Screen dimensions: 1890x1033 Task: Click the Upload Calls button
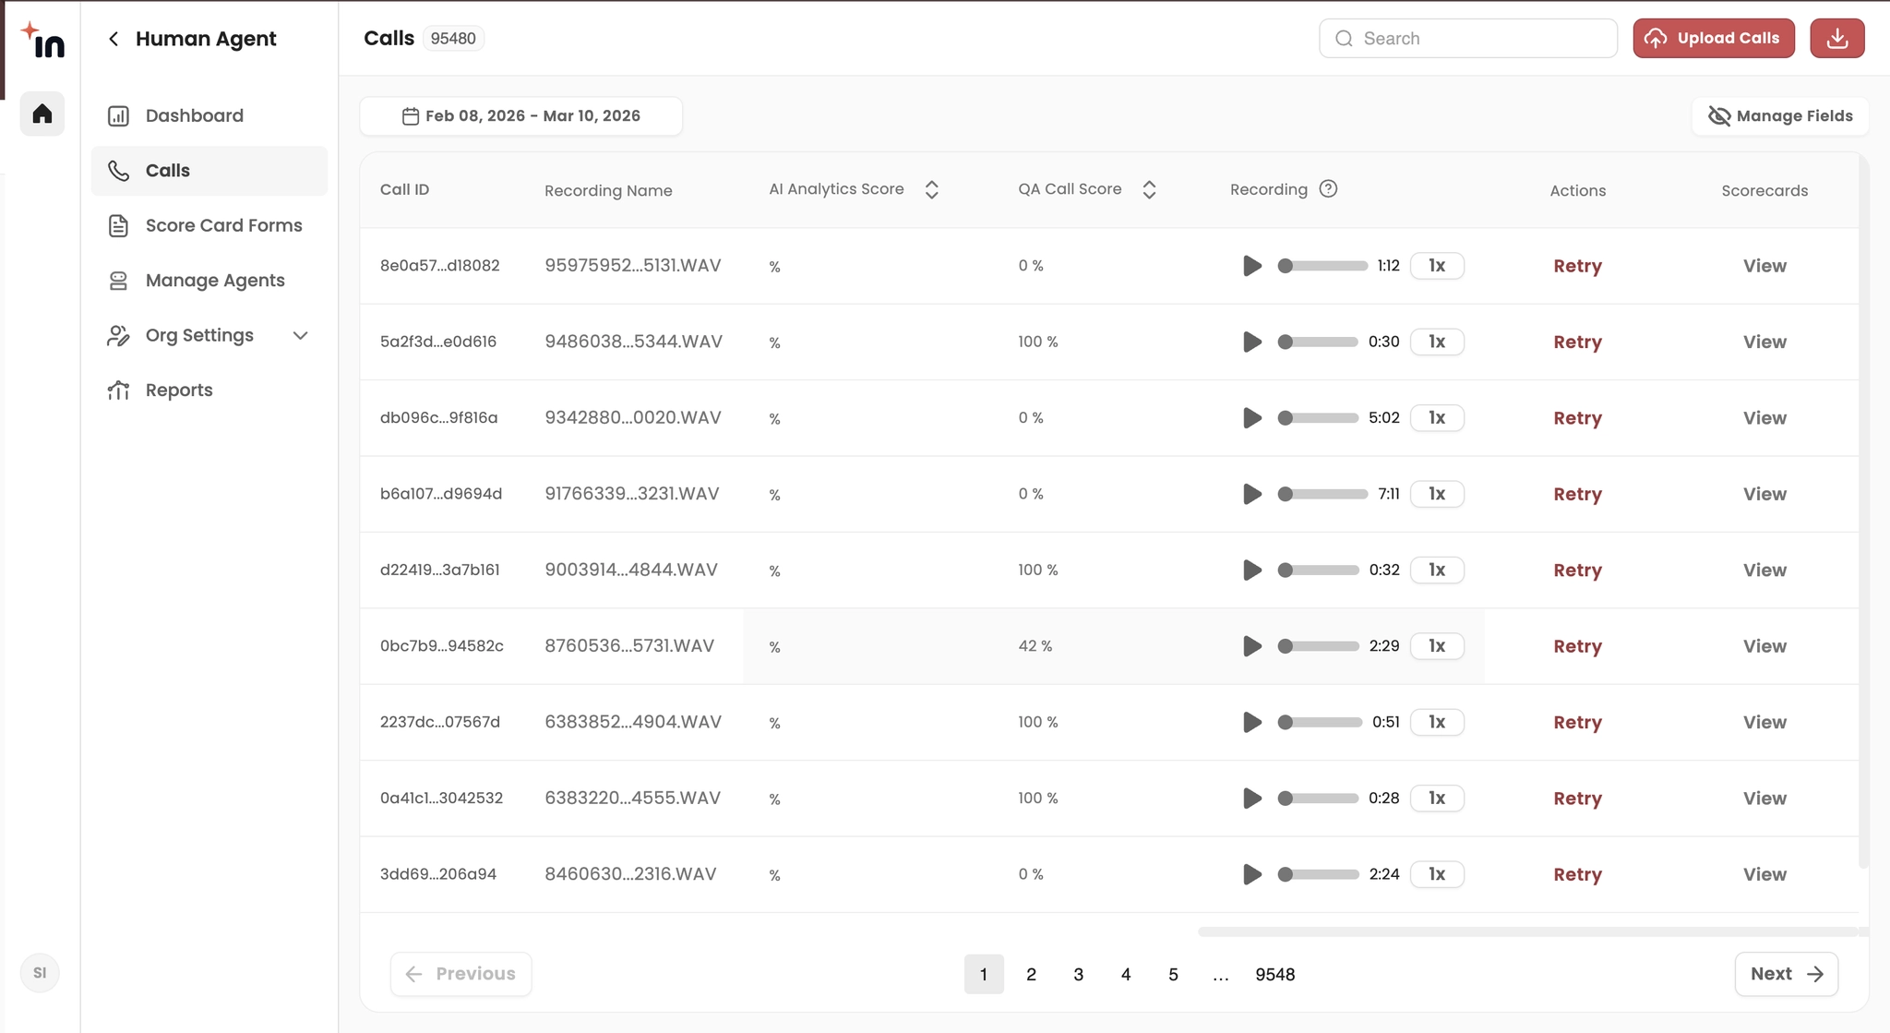pos(1713,39)
